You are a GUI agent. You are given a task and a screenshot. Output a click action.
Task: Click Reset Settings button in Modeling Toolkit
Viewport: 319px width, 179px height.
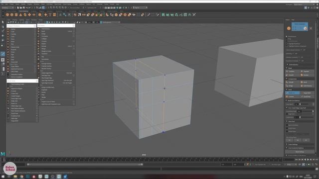[x=300, y=152]
